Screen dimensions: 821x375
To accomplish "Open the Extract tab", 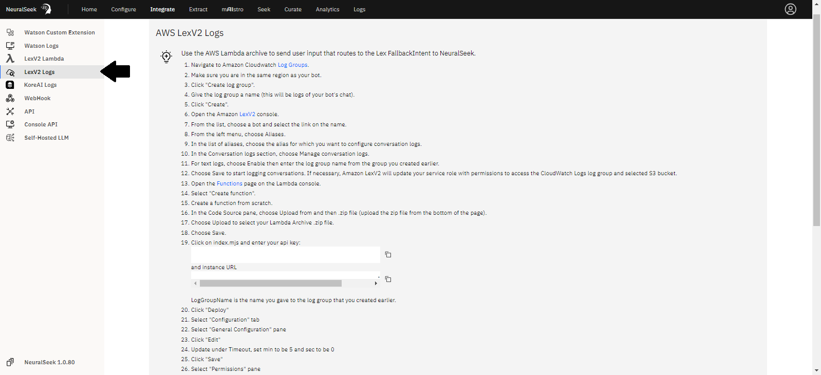I will pyautogui.click(x=198, y=9).
